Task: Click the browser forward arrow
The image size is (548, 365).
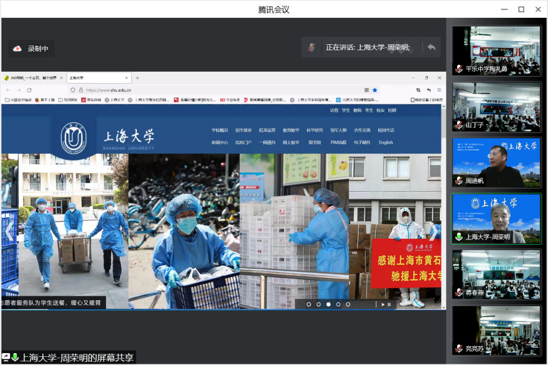Action: pyautogui.click(x=19, y=90)
